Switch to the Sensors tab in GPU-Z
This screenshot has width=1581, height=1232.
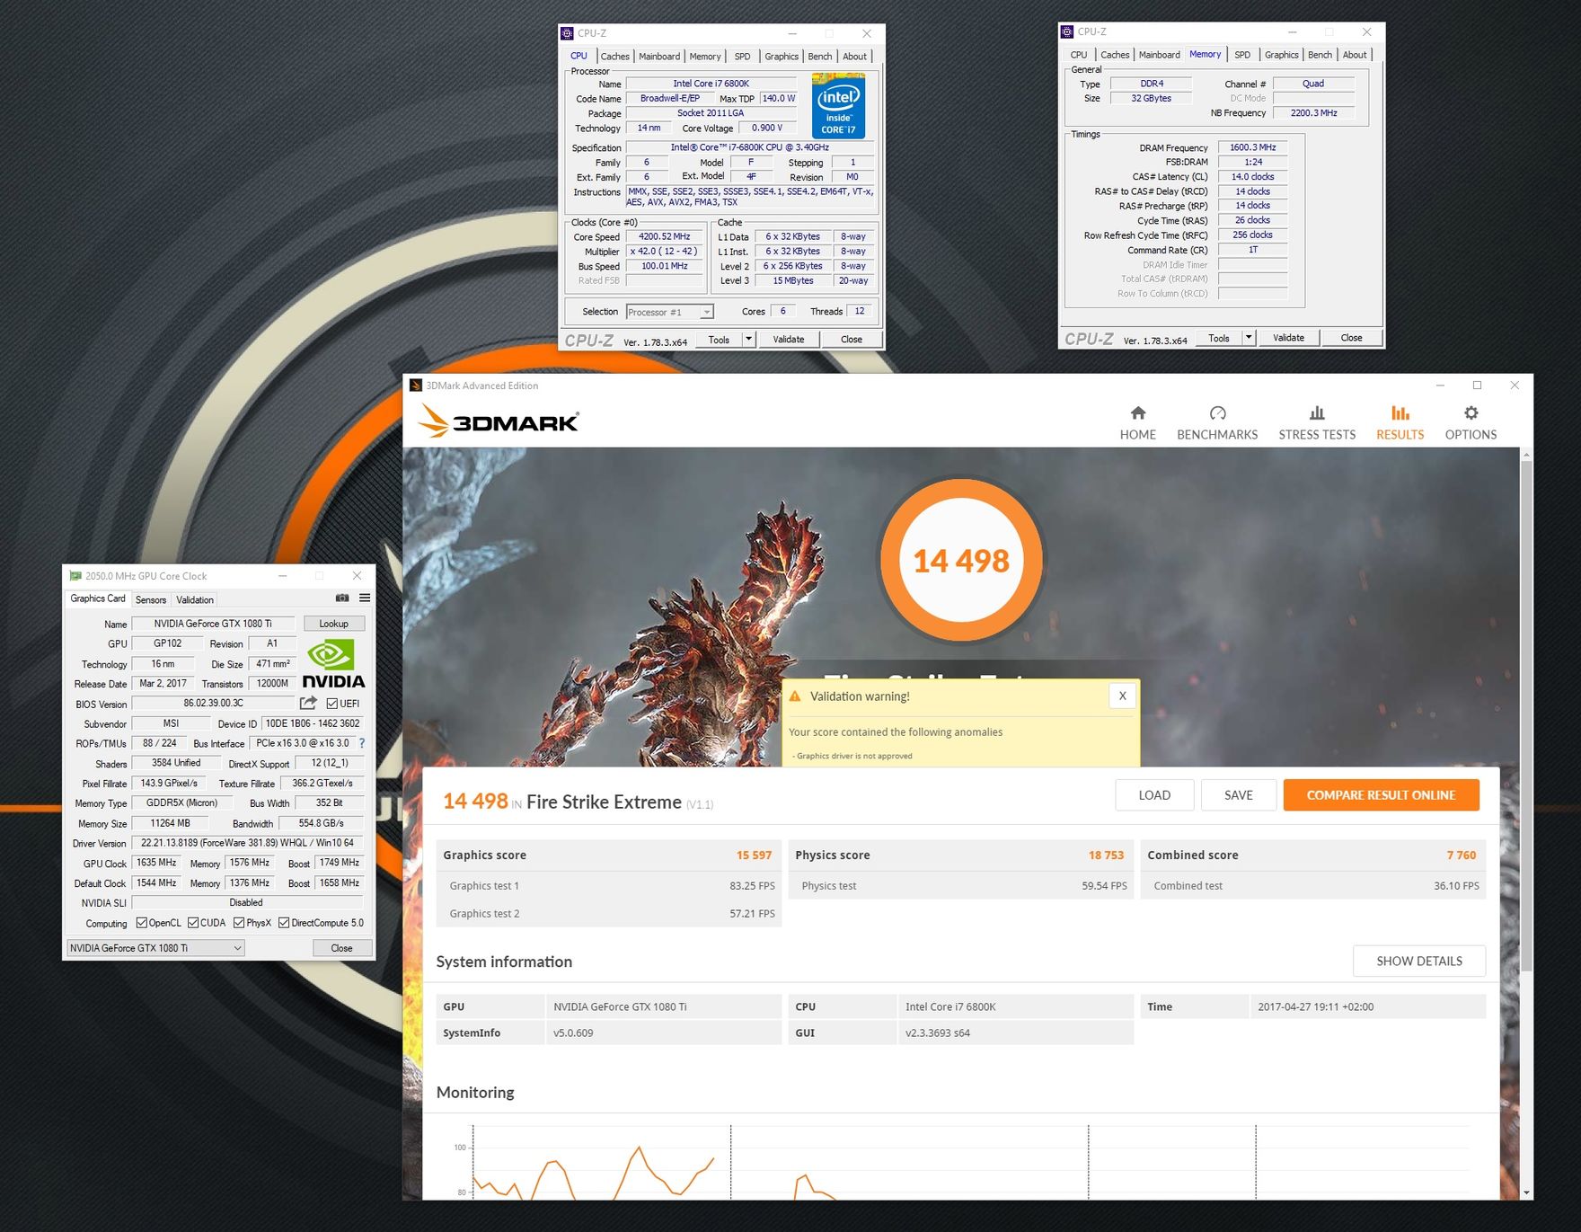tap(151, 599)
